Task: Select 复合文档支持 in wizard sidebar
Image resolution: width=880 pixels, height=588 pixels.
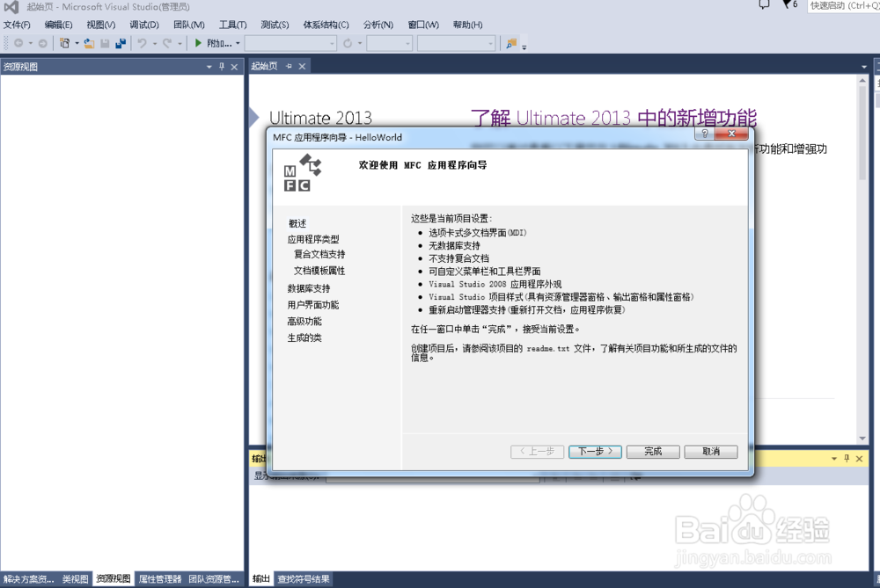Action: [319, 255]
